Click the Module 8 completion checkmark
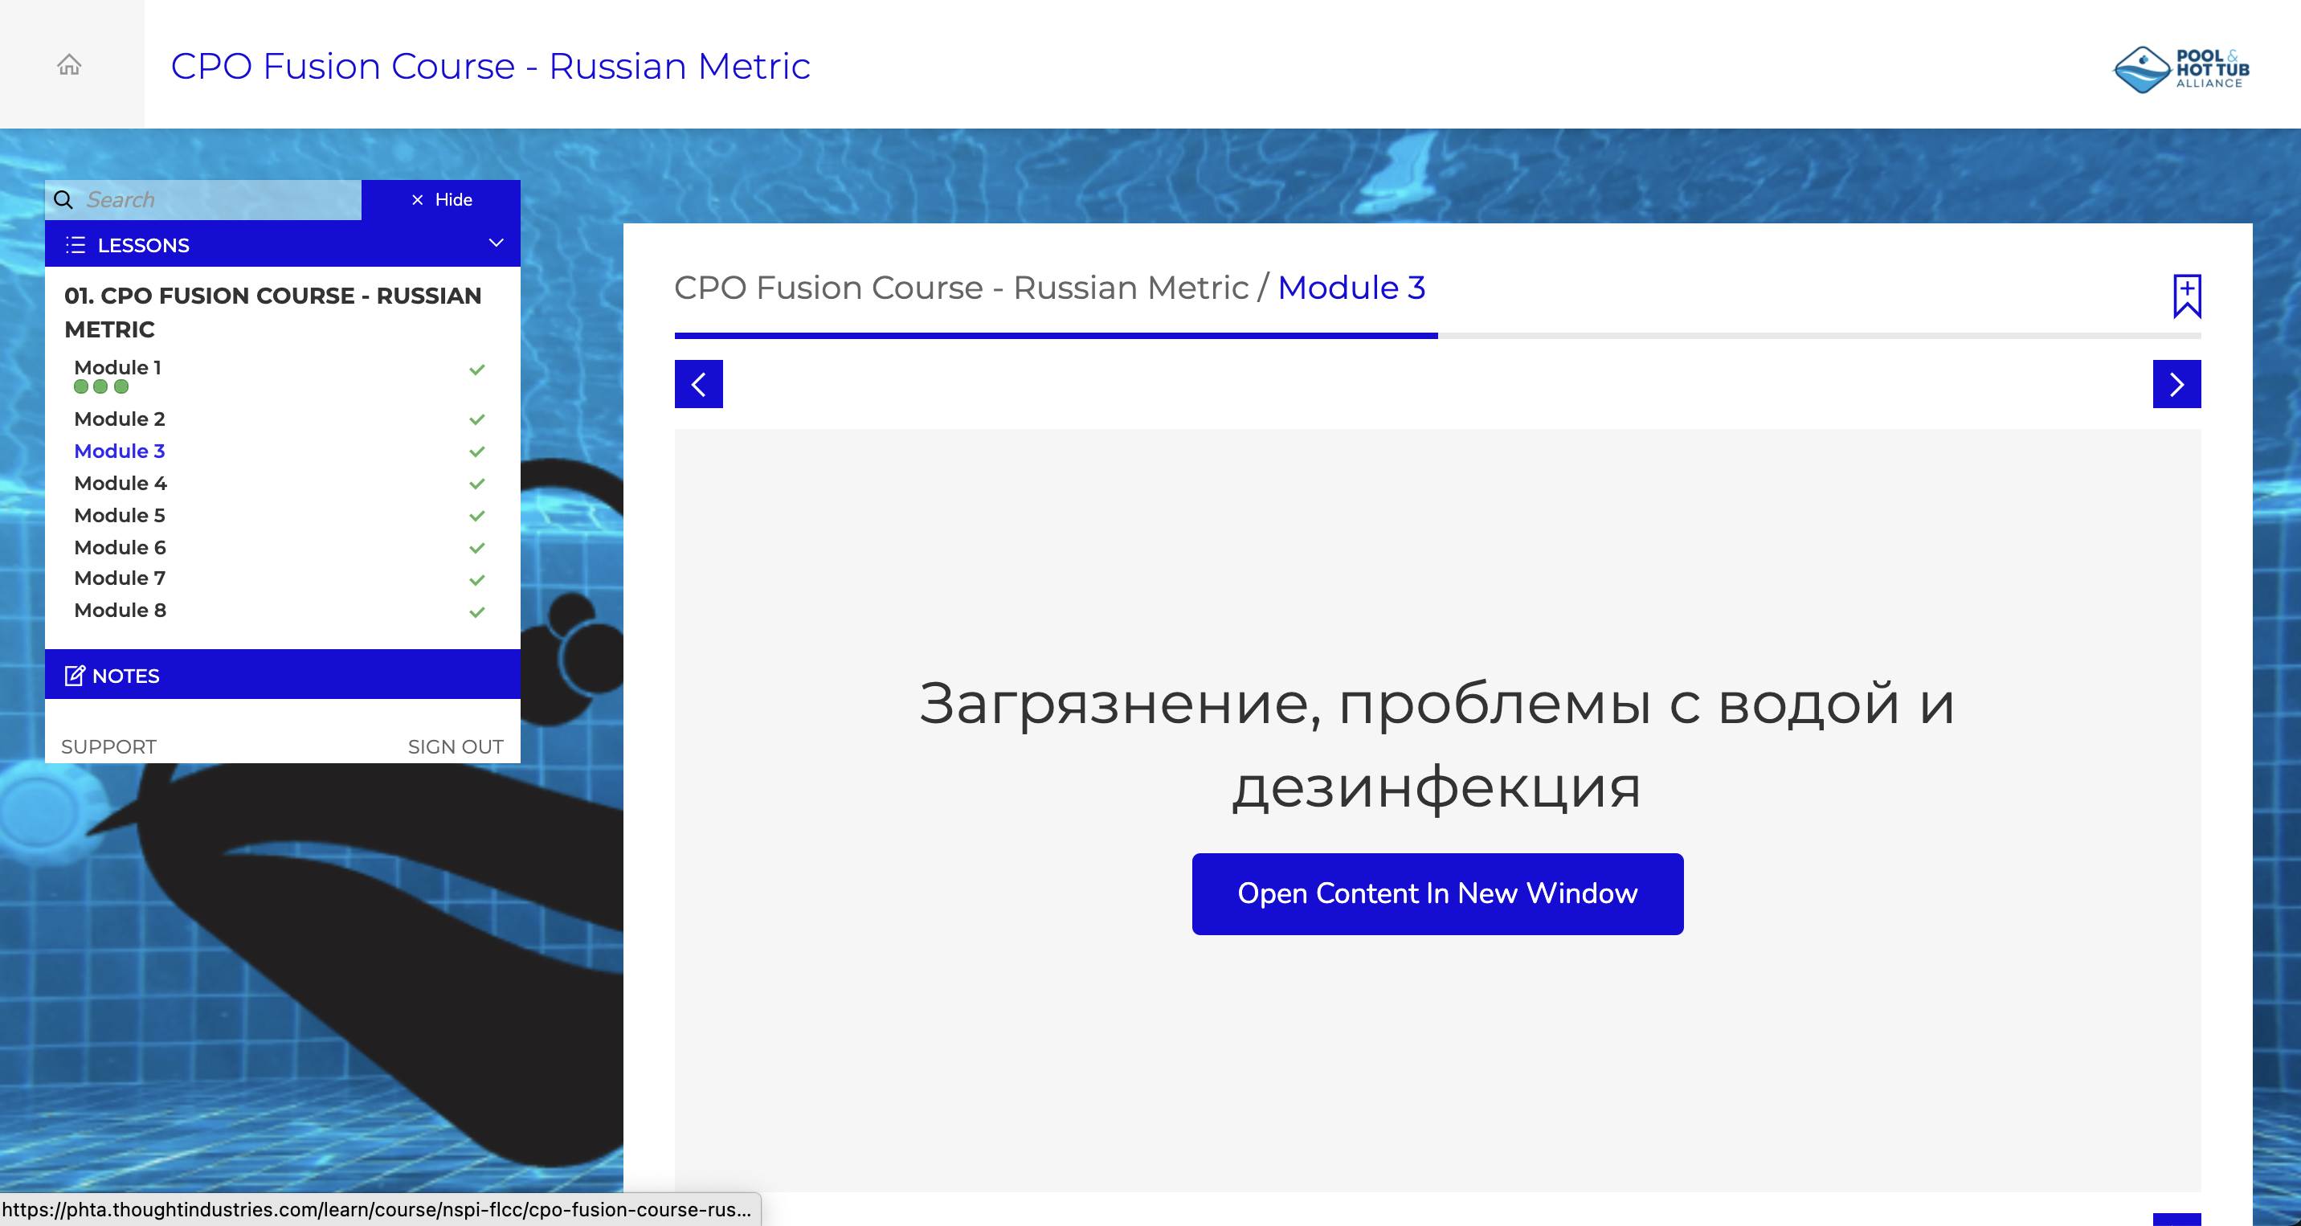The width and height of the screenshot is (2301, 1226). pyautogui.click(x=477, y=612)
